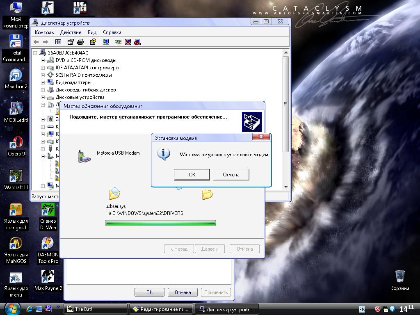
Task: Click the taskbar clock showing 14:11
Action: pos(406,308)
